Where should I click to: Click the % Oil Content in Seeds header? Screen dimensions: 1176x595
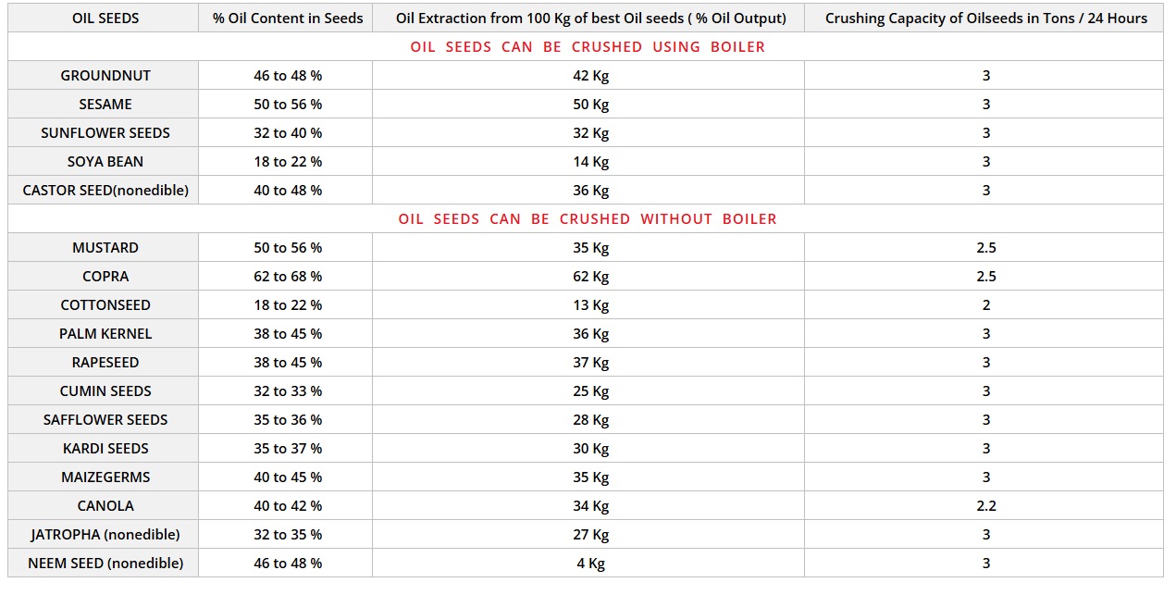(288, 18)
